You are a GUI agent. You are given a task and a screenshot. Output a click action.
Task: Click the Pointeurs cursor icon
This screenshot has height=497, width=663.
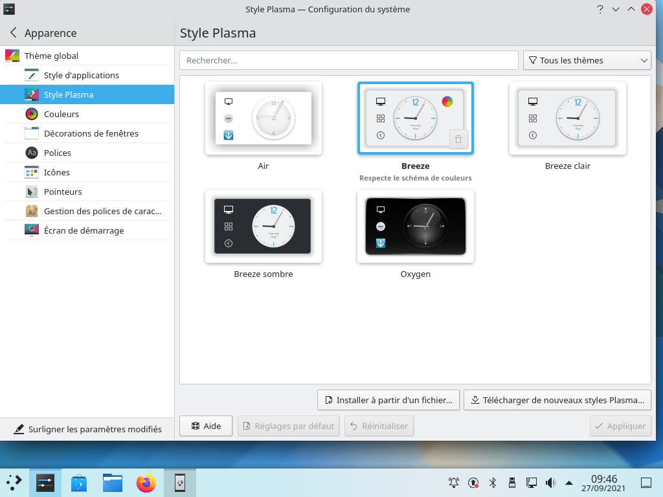point(32,192)
